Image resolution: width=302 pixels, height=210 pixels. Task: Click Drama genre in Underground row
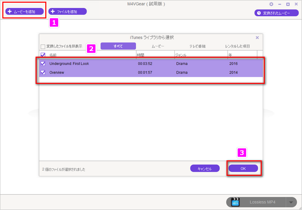click(x=182, y=63)
